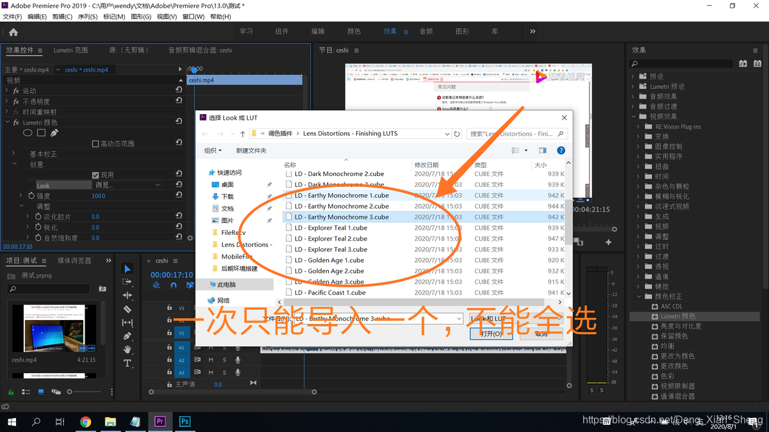Switch project panel to icon view

pos(41,392)
